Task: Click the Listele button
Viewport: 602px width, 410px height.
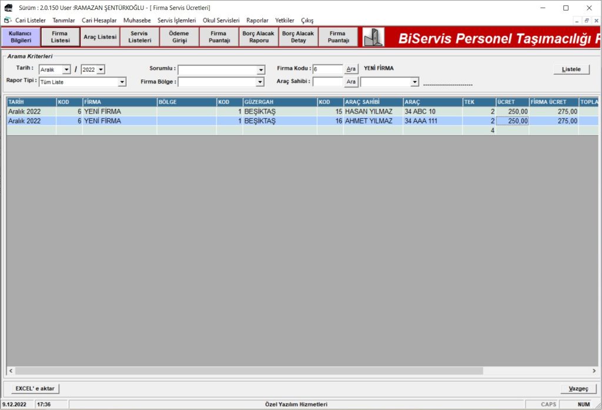Action: [571, 69]
